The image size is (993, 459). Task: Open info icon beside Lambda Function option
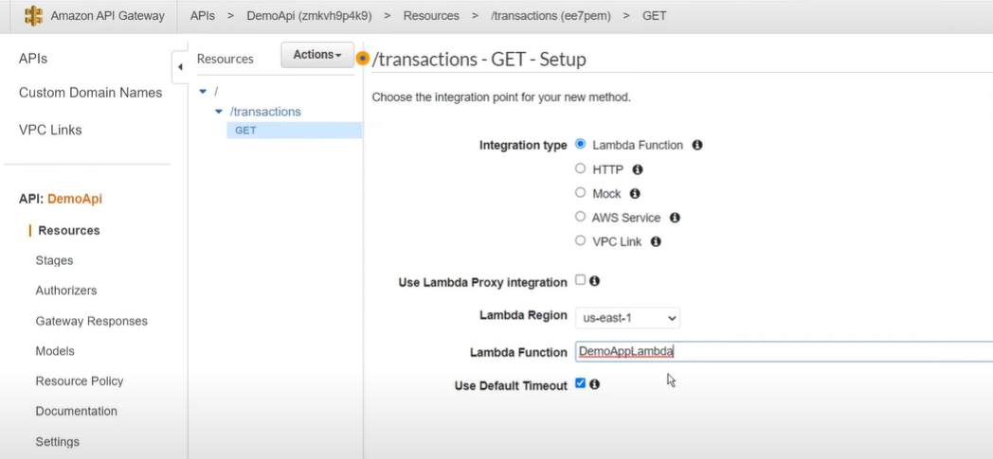(x=697, y=145)
